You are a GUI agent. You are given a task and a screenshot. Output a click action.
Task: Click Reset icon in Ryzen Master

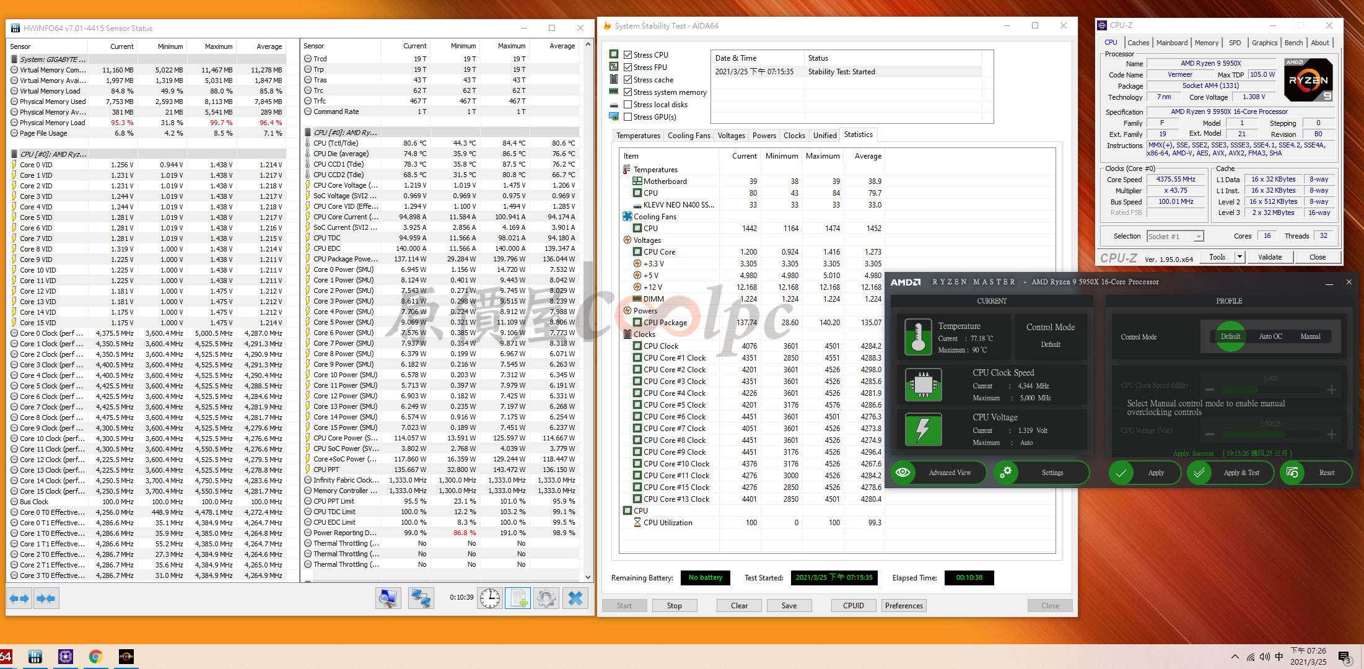tap(1292, 473)
